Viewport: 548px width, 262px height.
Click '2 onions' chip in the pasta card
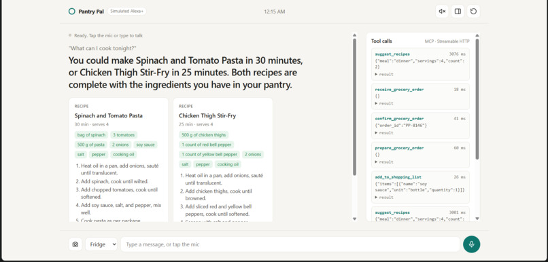(x=120, y=145)
